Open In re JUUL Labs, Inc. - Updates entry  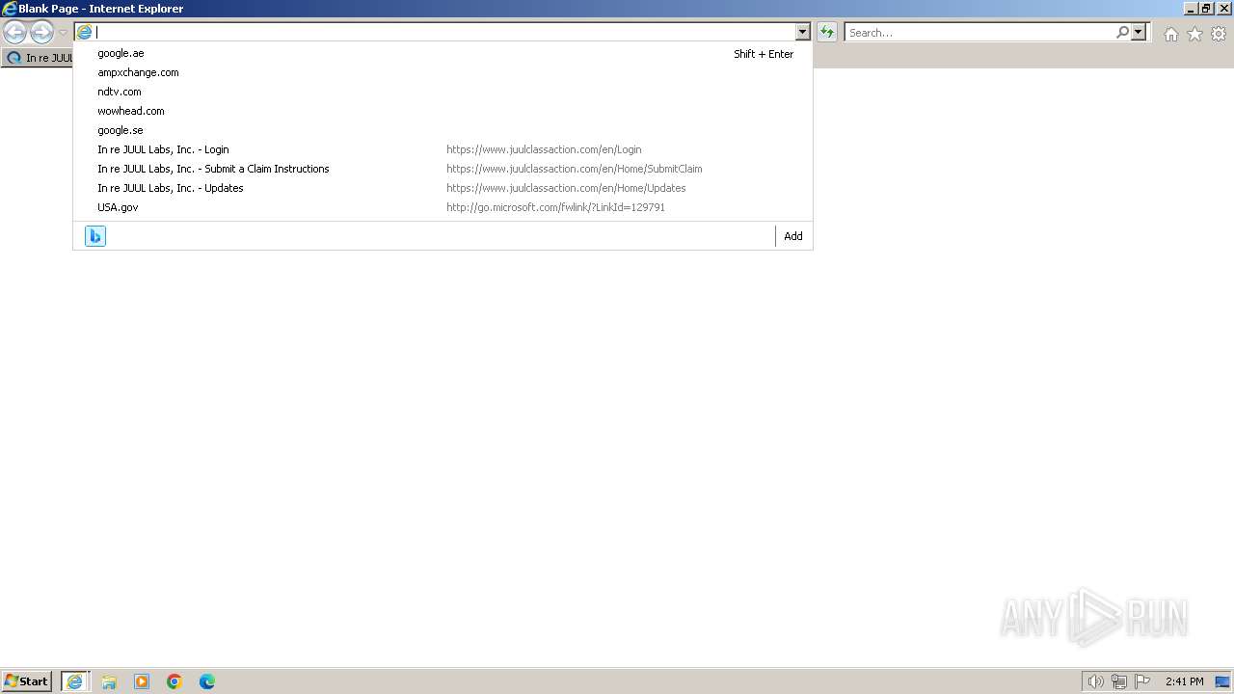[443, 188]
